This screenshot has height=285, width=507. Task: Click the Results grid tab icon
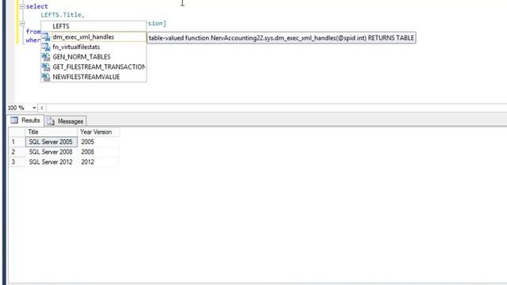pos(14,120)
